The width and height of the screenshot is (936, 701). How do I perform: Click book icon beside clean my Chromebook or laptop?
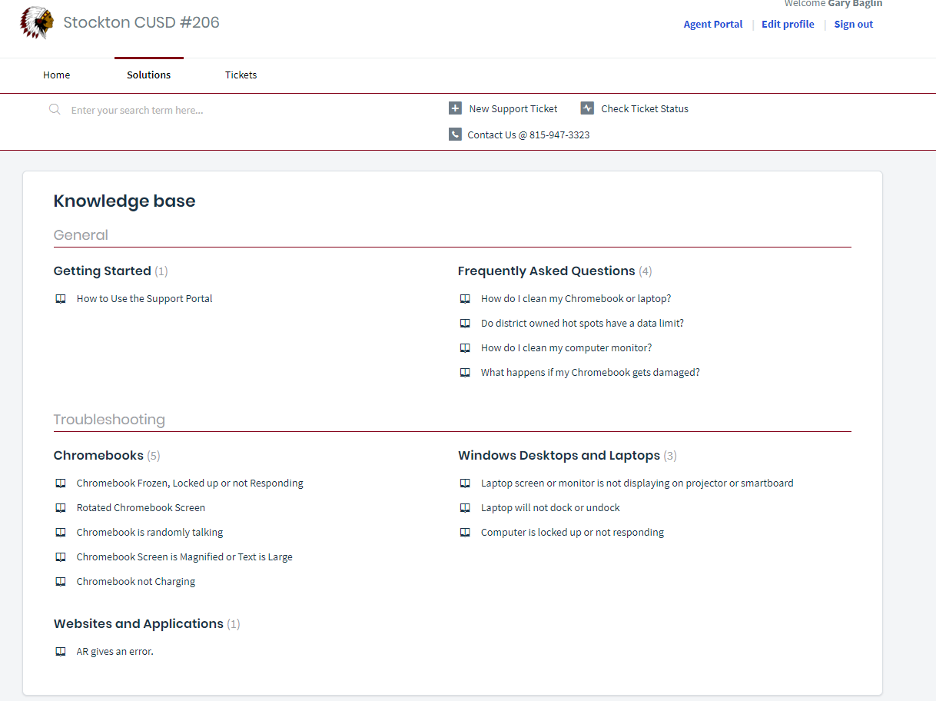click(465, 299)
